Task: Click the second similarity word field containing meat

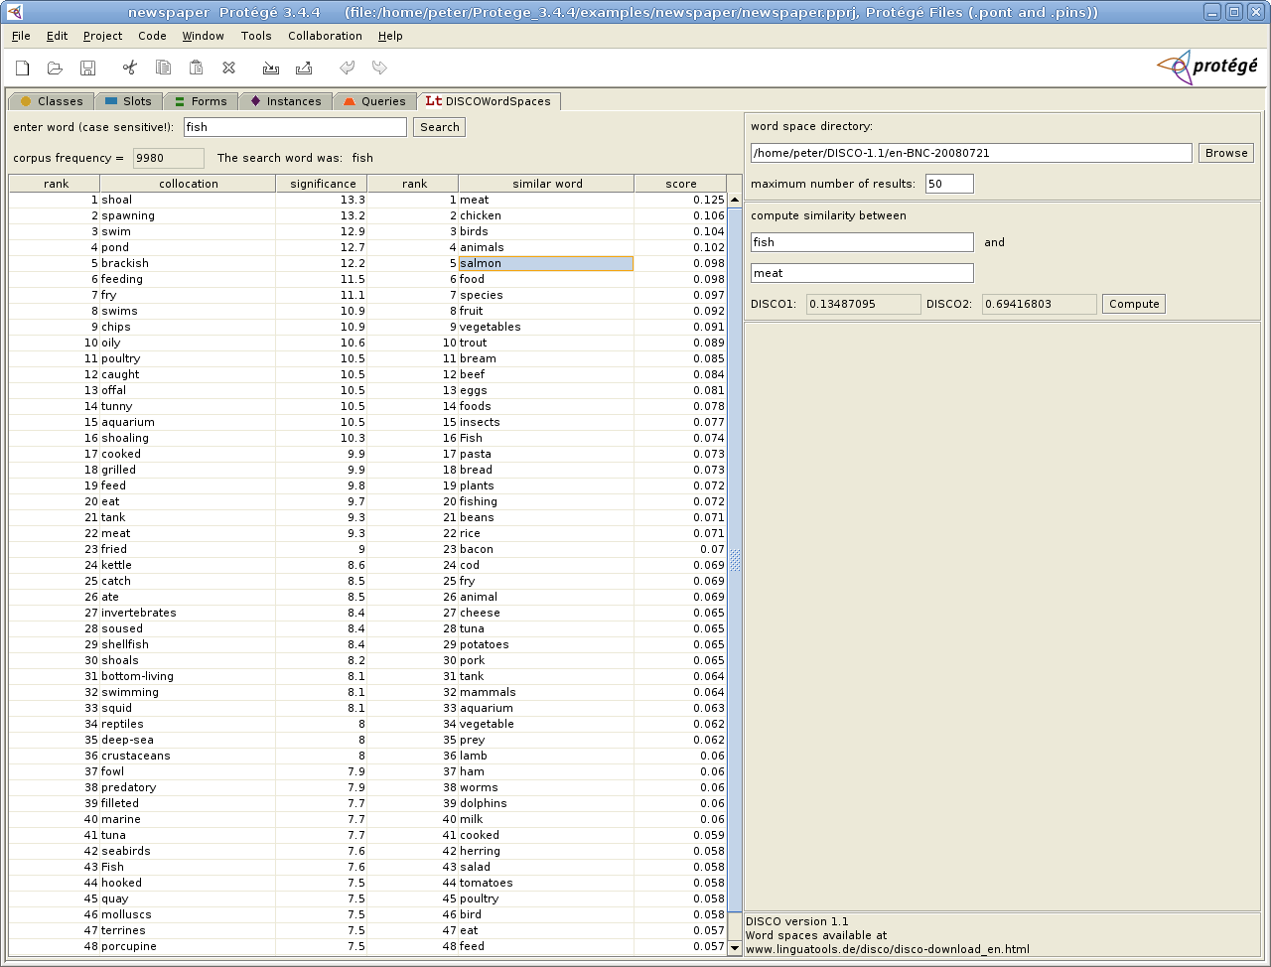Action: pos(862,273)
